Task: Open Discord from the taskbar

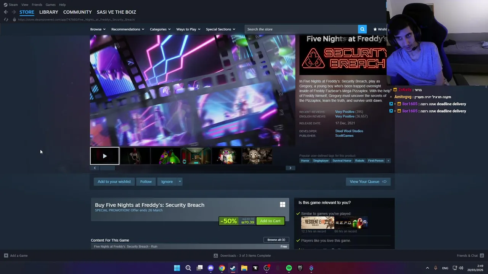Action: pyautogui.click(x=210, y=268)
